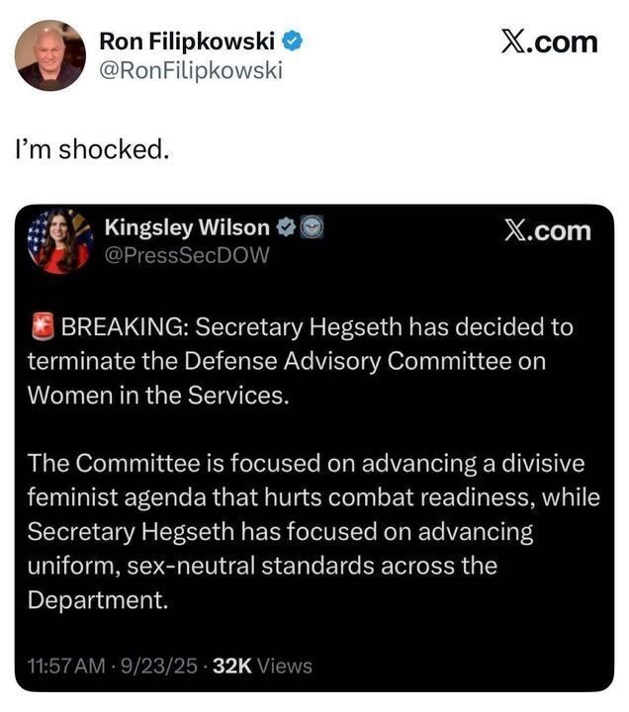Click Kingsley Wilson's blue verified checkmark
629x712 pixels.
pyautogui.click(x=284, y=227)
